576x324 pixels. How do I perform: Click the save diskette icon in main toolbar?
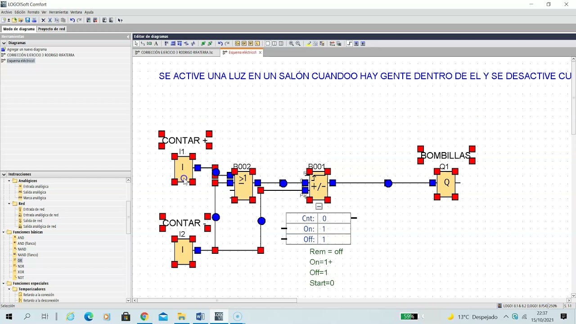point(27,20)
